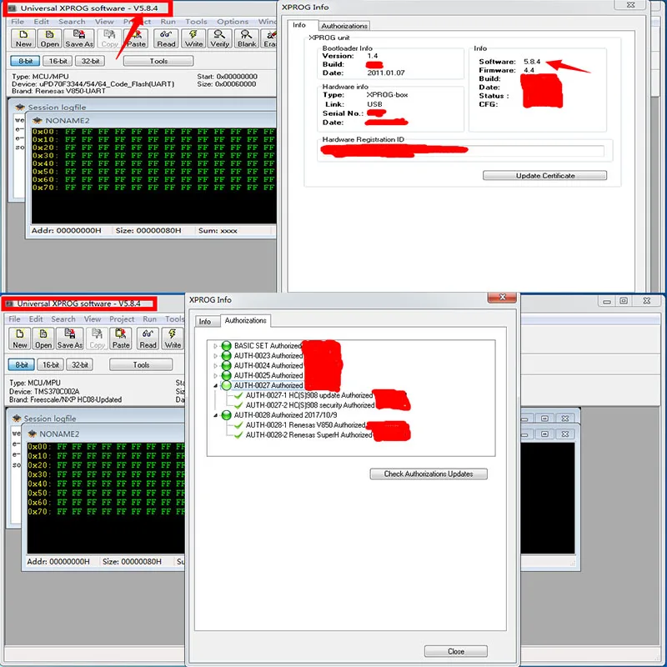Open Options menu in upper window
Screen dimensions: 667x667
233,22
